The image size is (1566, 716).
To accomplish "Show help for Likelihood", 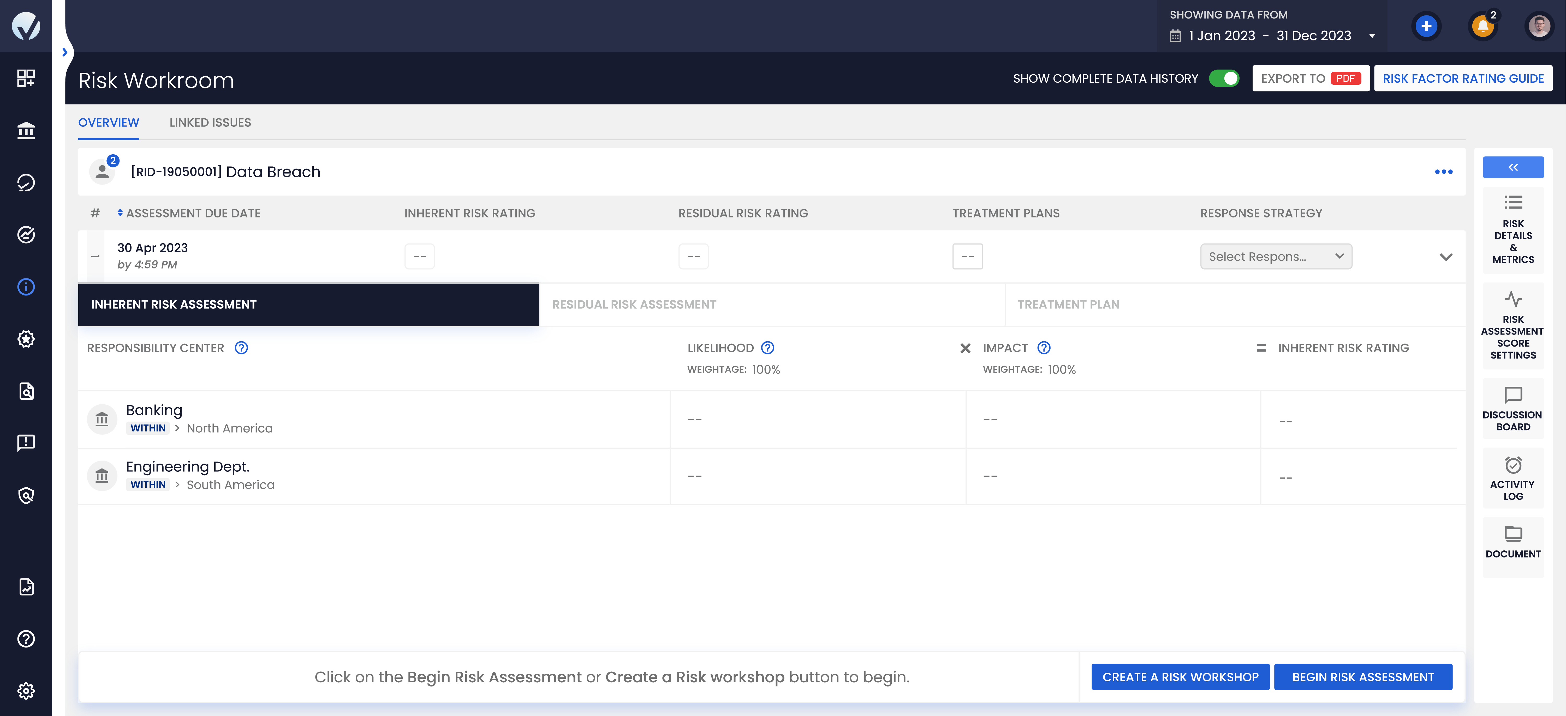I will tap(768, 348).
